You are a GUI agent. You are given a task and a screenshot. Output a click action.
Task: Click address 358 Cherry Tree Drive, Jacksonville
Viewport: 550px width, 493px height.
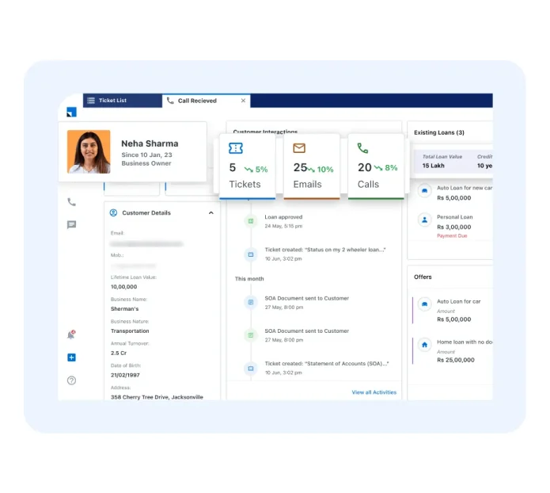157,397
